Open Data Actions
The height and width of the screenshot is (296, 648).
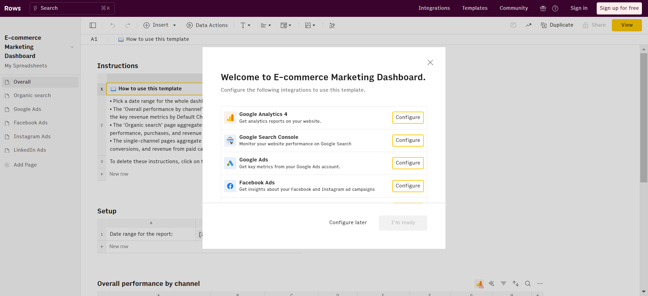(x=207, y=25)
